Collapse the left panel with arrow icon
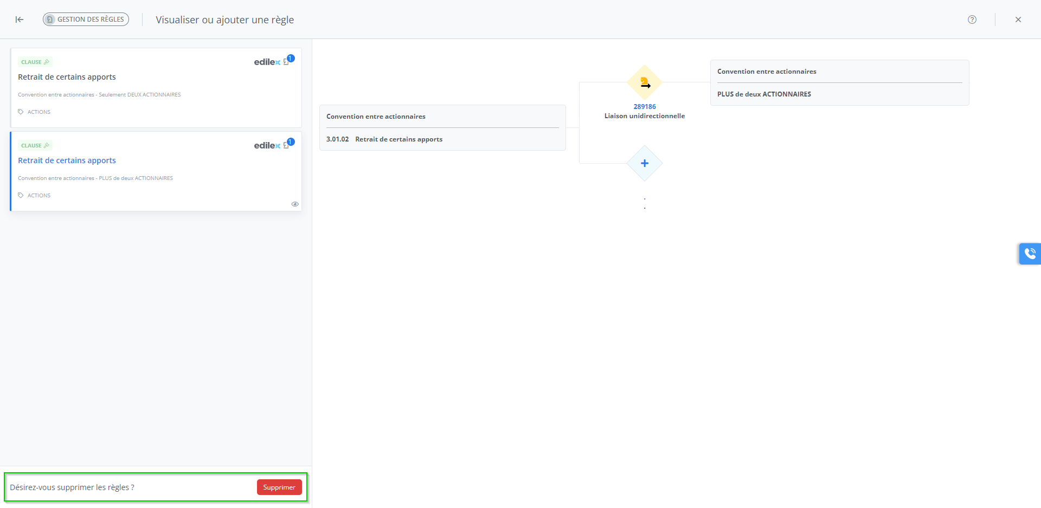Viewport: 1041px width, 508px height. pyautogui.click(x=20, y=20)
